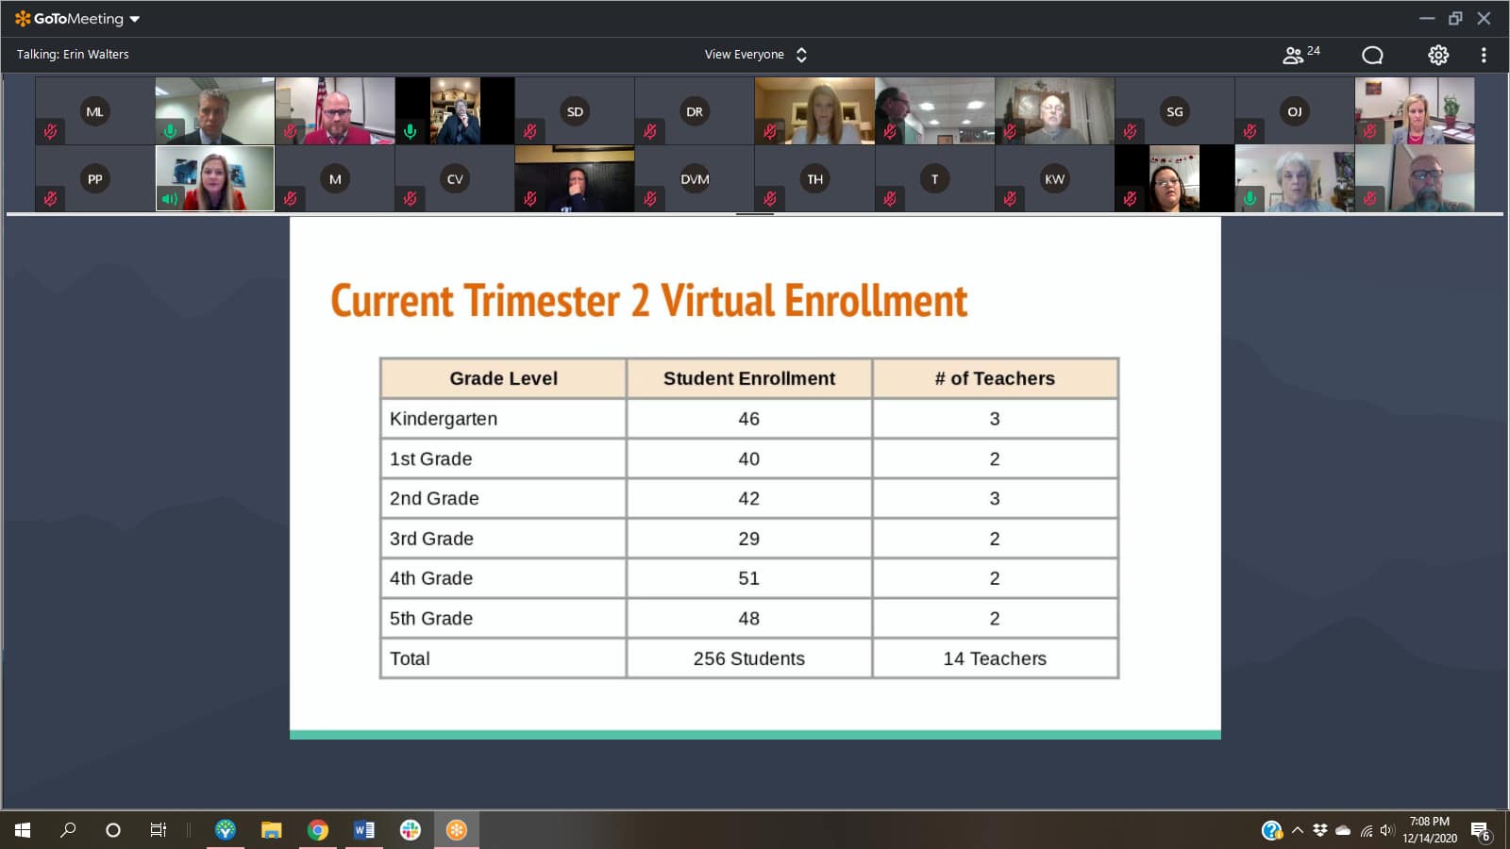
Task: Click the Kindergarten row label
Action: point(444,419)
